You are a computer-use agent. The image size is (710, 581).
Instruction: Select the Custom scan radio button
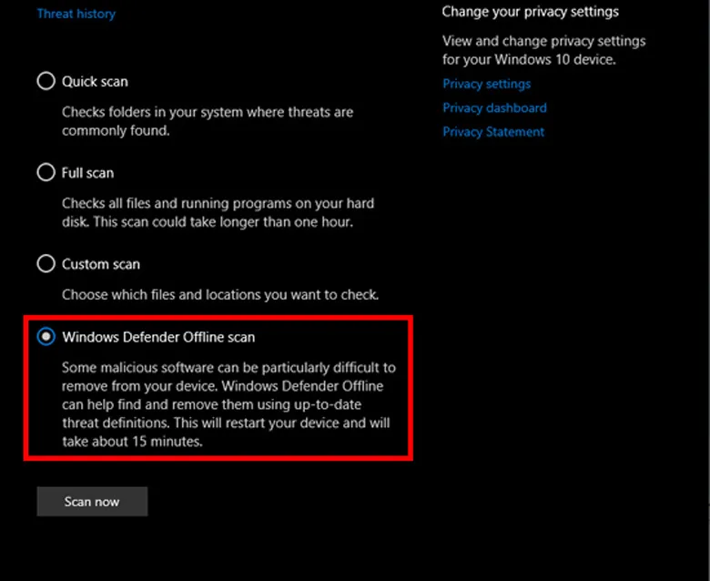tap(46, 264)
